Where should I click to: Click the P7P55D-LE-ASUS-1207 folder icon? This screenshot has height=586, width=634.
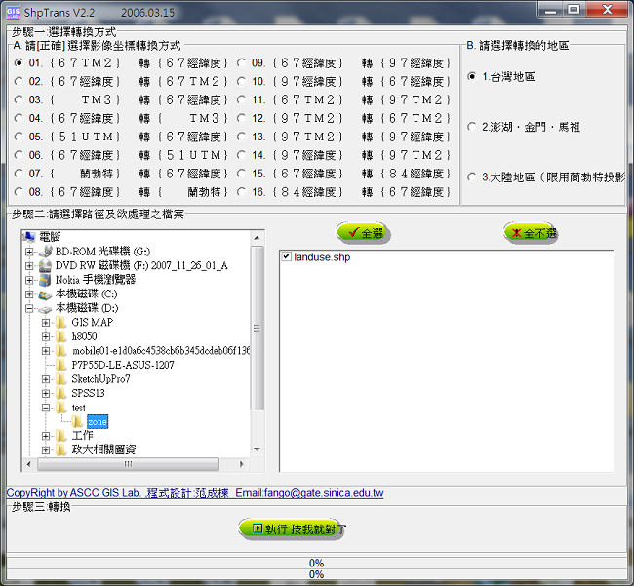click(61, 365)
